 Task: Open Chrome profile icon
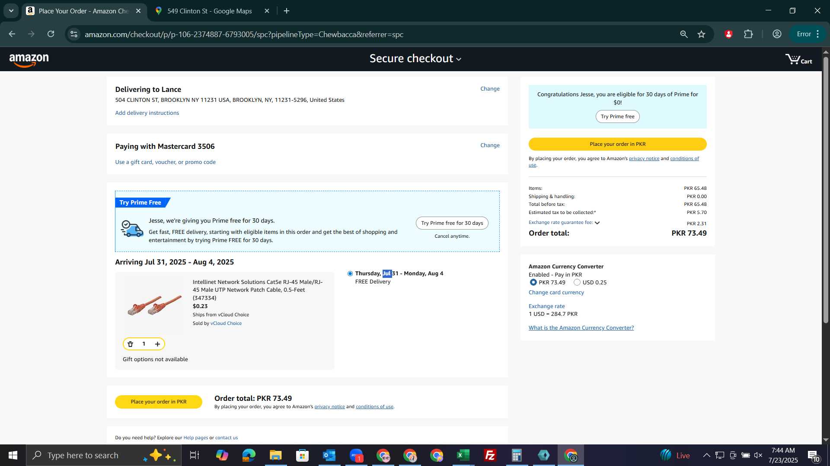[777, 34]
